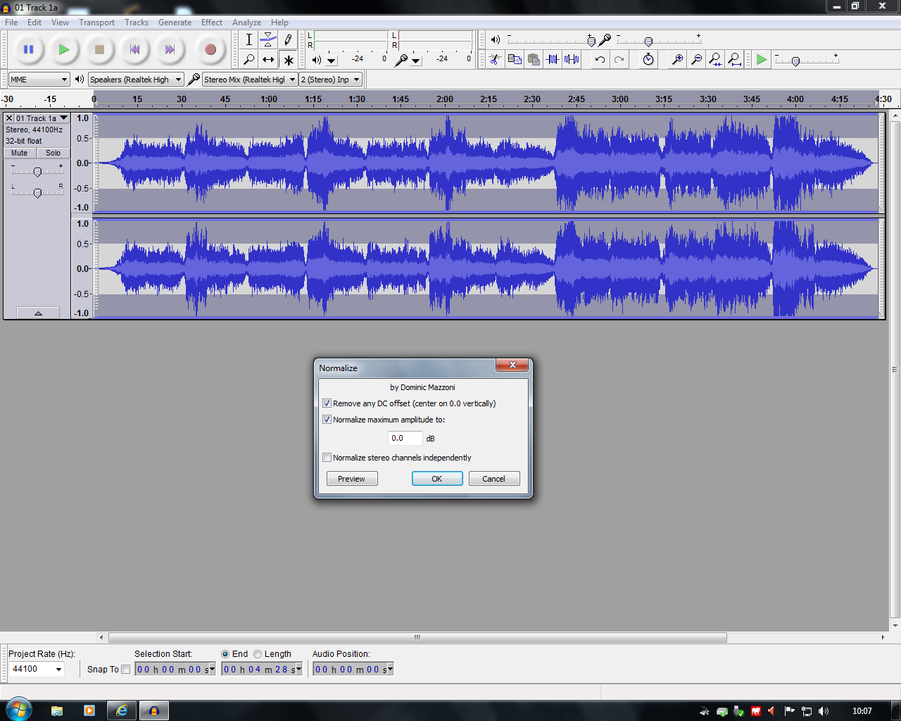This screenshot has width=901, height=721.
Task: Expand the Project Rate dropdown
Action: (58, 669)
